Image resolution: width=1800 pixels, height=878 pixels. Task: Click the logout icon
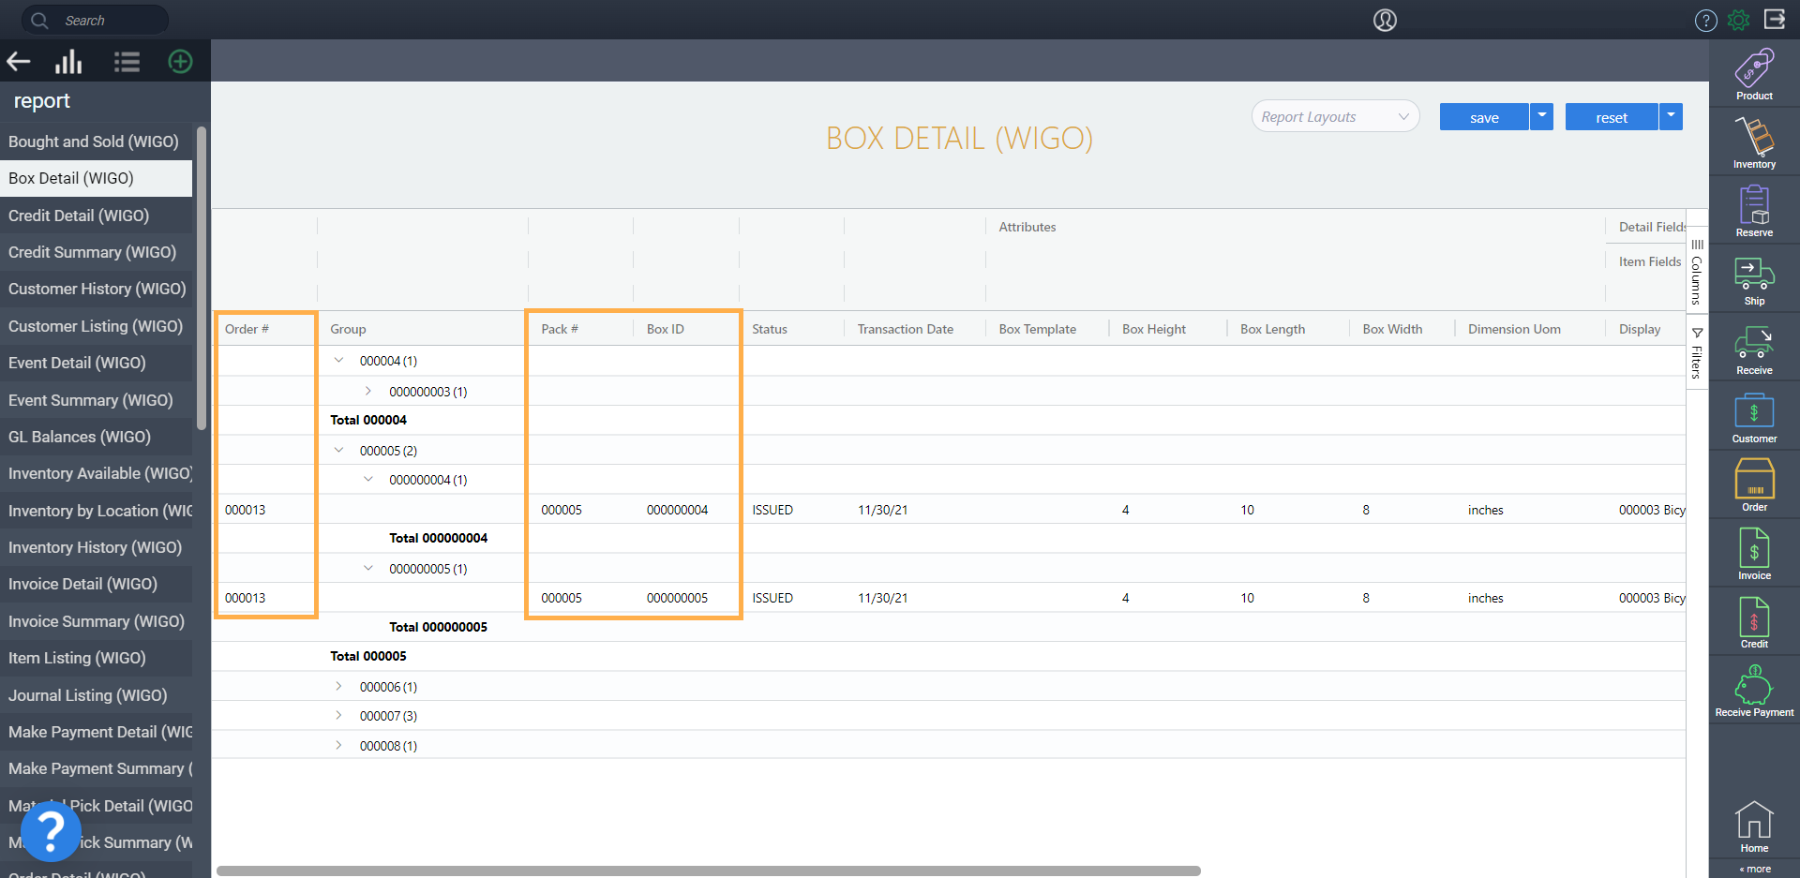1775,19
